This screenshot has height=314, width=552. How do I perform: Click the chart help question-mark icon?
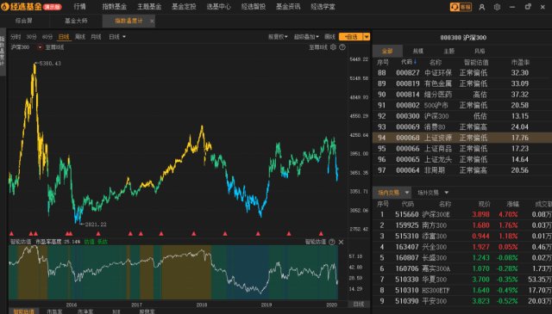point(342,47)
